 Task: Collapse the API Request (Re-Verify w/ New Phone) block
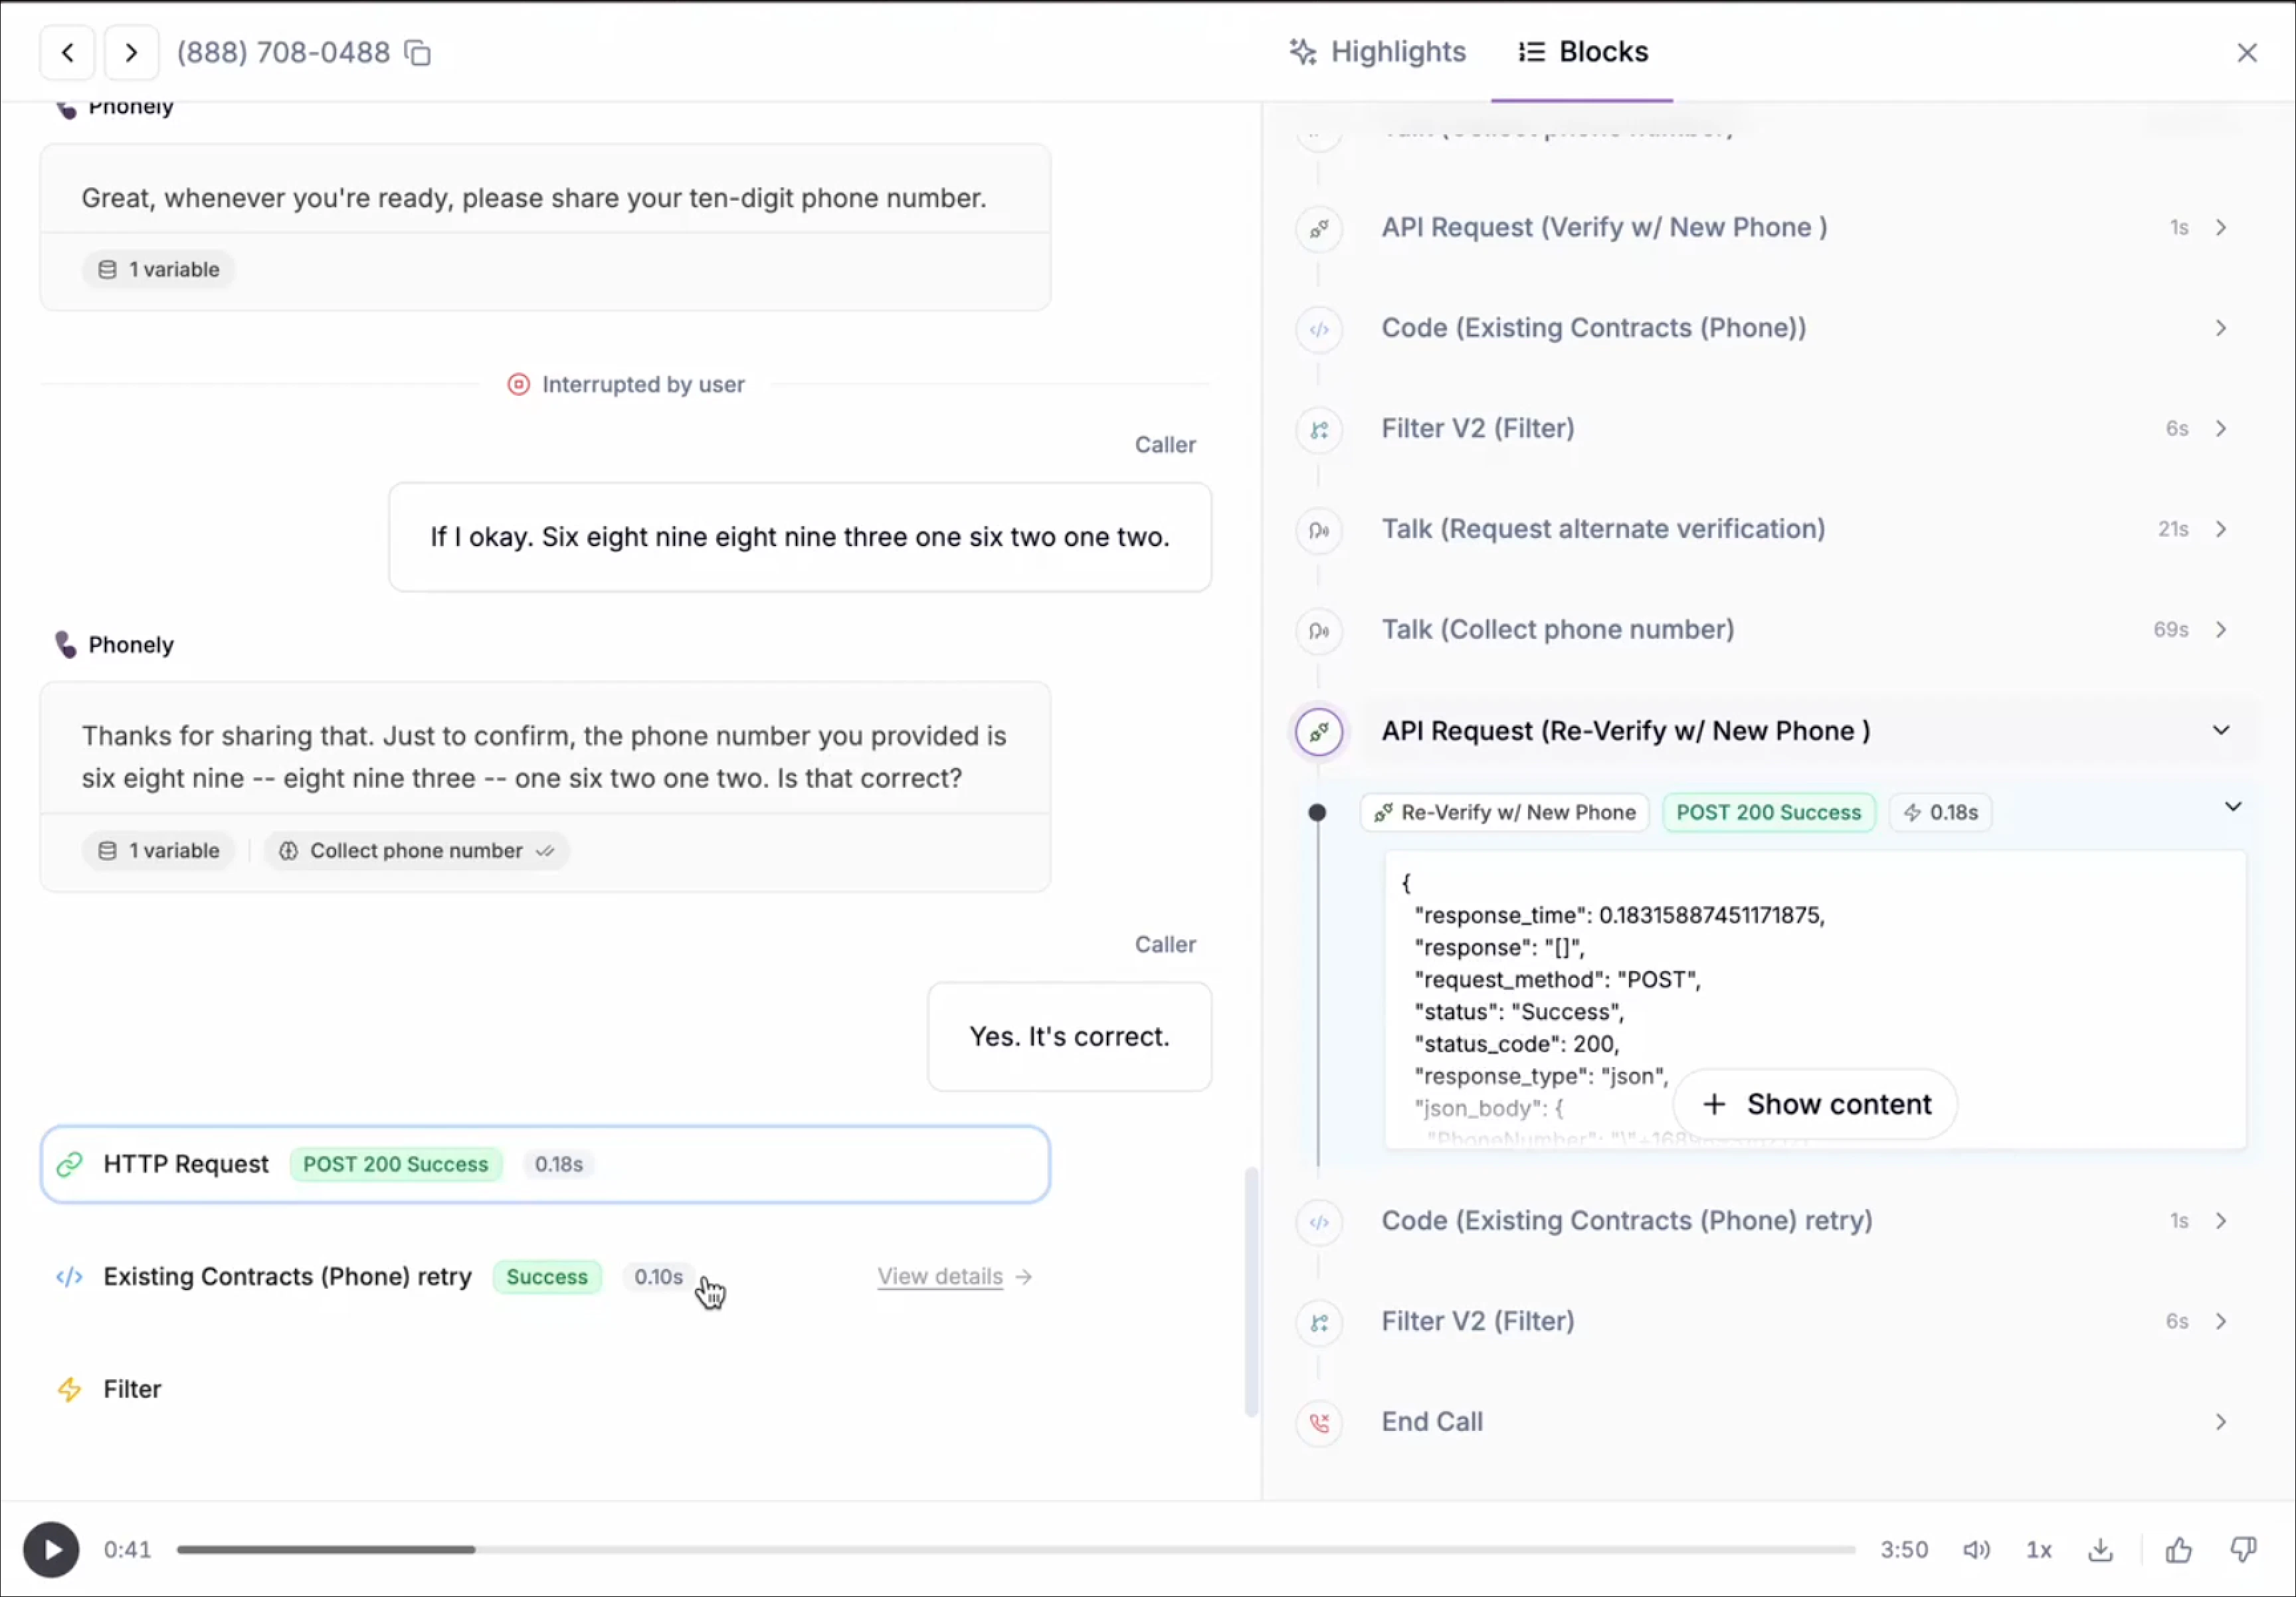(2221, 731)
